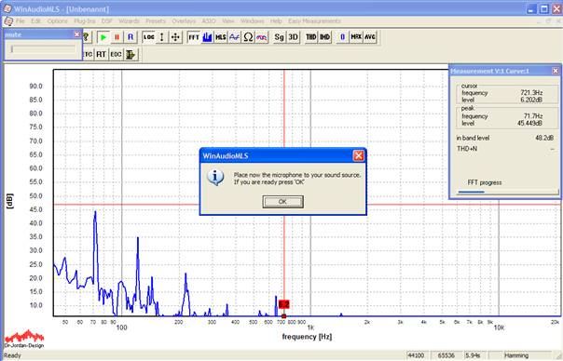Image resolution: width=563 pixels, height=361 pixels.
Task: Select the THD distortion measurement icon
Action: pos(311,37)
